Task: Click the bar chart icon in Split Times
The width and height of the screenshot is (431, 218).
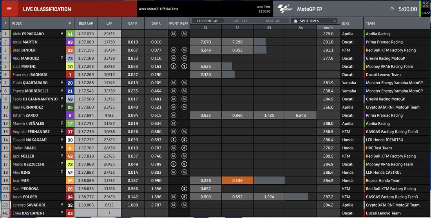Action: [295, 21]
